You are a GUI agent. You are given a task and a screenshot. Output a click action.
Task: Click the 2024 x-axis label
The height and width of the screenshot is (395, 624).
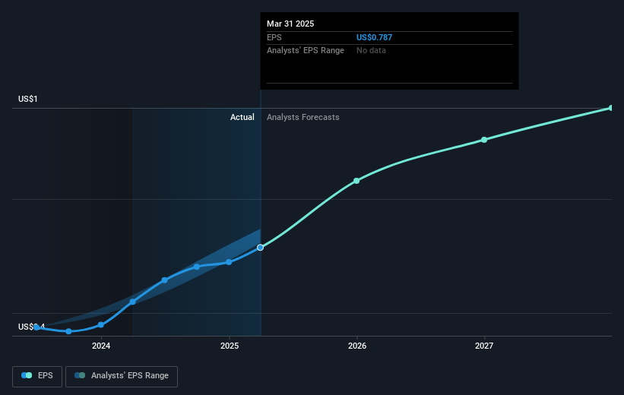101,346
